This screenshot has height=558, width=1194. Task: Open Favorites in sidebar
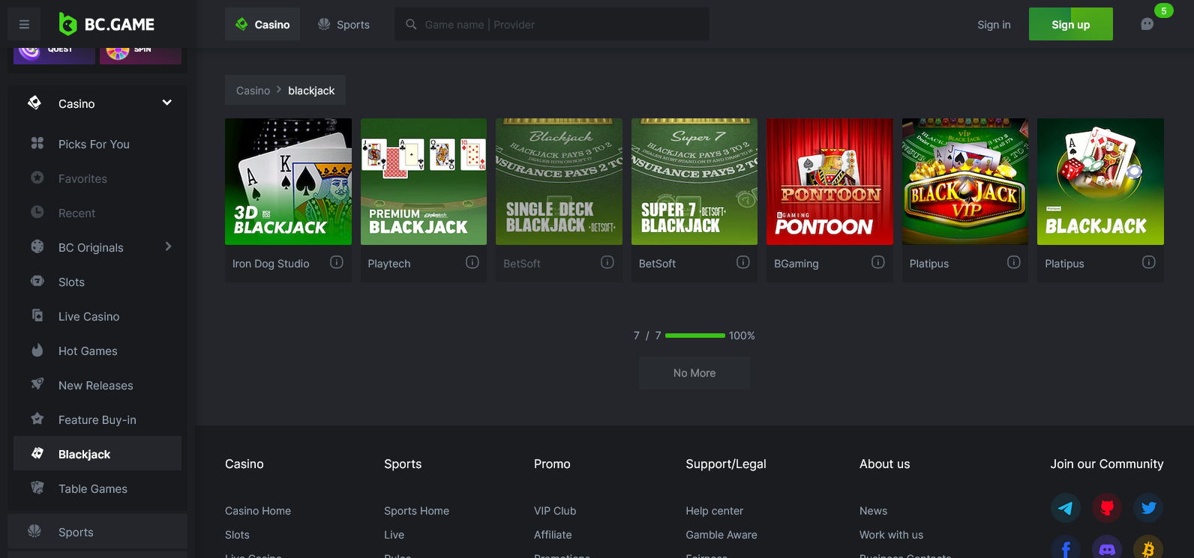97,178
